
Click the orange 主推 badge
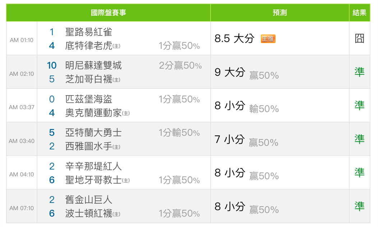[x=268, y=39]
